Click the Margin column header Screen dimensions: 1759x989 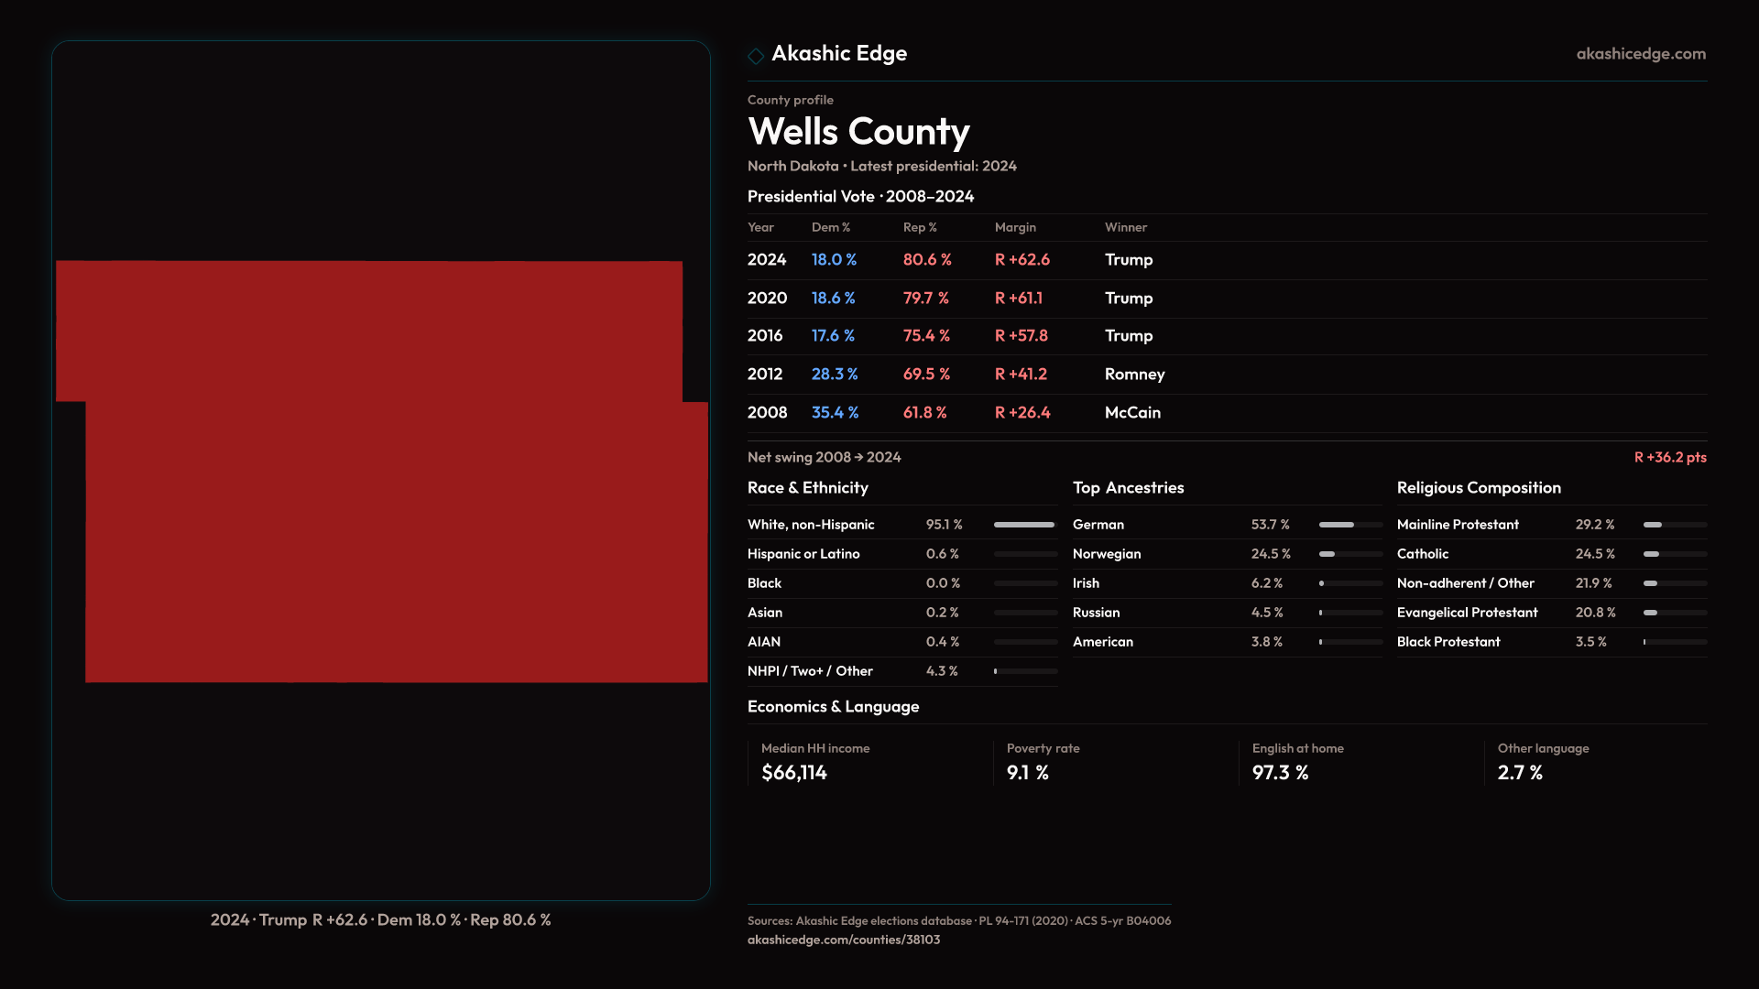[1015, 227]
